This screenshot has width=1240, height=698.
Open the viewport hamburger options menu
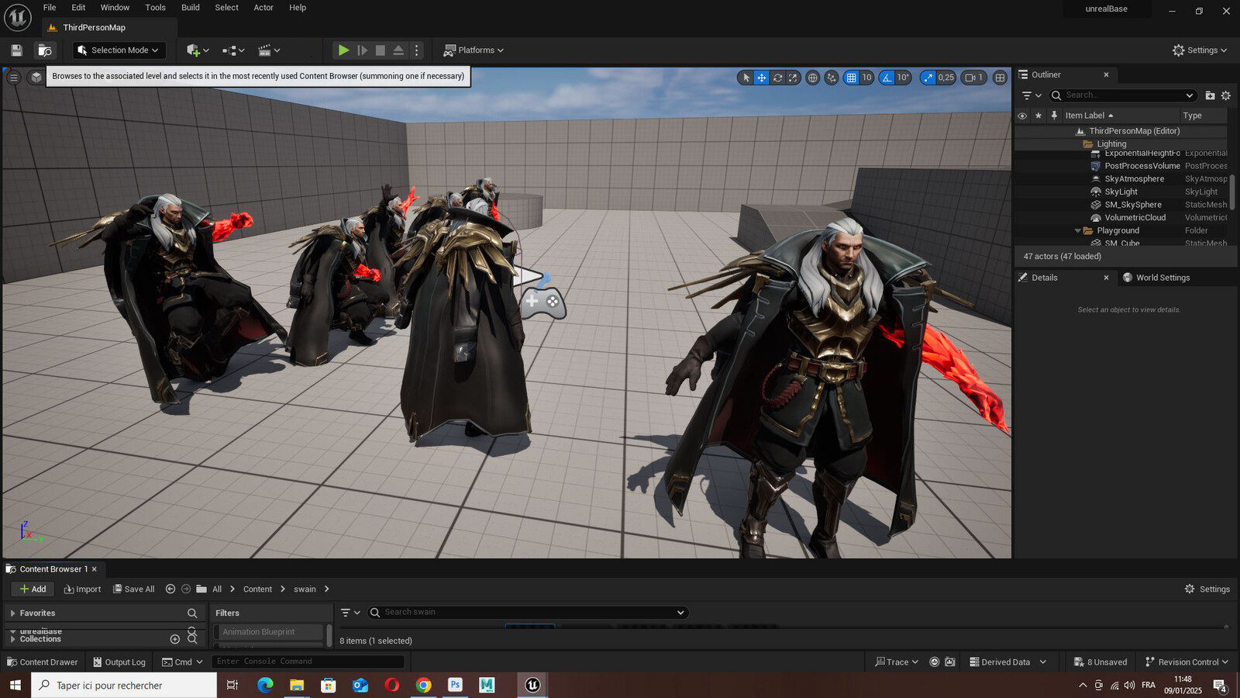(14, 77)
